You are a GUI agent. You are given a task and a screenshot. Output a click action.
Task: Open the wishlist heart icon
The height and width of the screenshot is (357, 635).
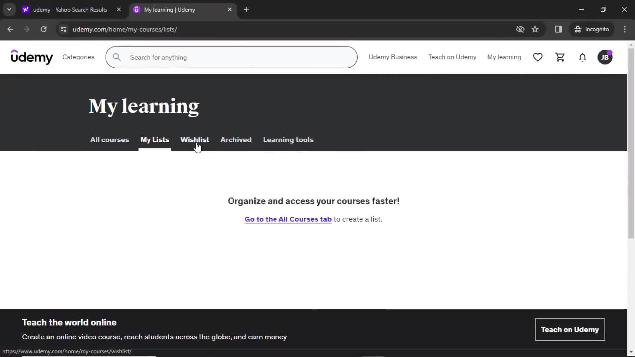click(x=538, y=57)
